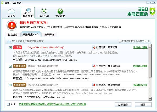Switch to the 扫描进度 tab
This screenshot has width=157, height=112.
[13, 35]
